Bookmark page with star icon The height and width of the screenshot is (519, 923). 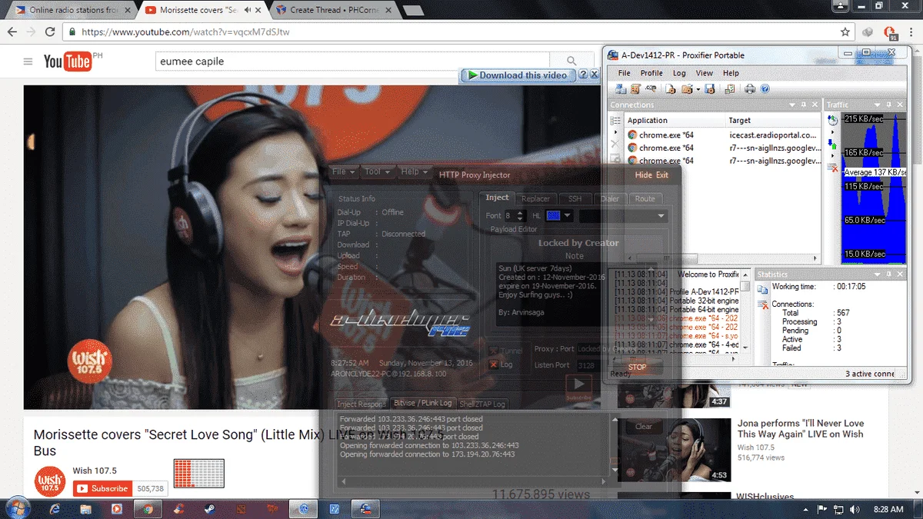tap(845, 32)
